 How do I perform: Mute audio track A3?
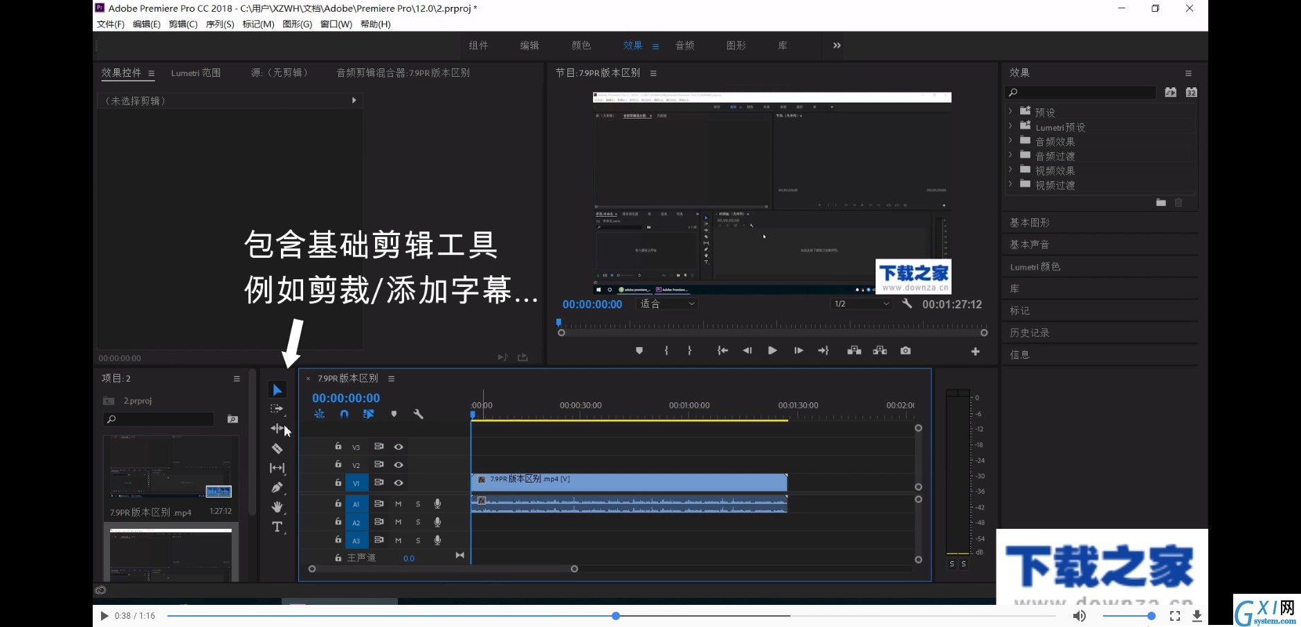click(398, 540)
